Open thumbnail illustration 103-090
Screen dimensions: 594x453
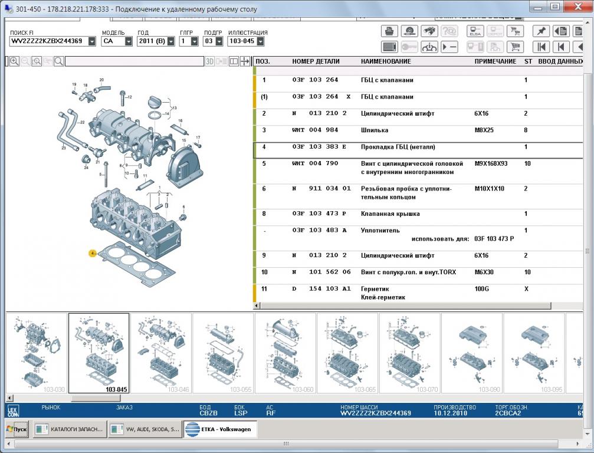472,353
